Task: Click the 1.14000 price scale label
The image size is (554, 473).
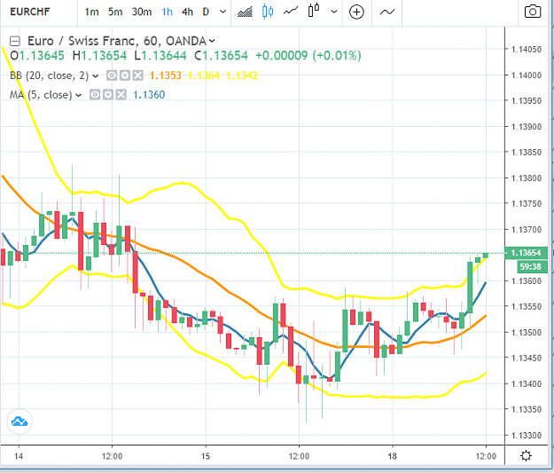Action: tap(527, 75)
